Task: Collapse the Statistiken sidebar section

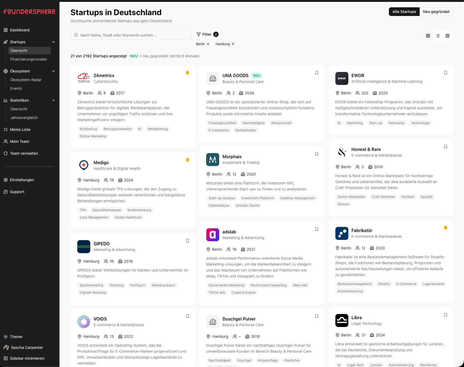Action: [x=54, y=100]
